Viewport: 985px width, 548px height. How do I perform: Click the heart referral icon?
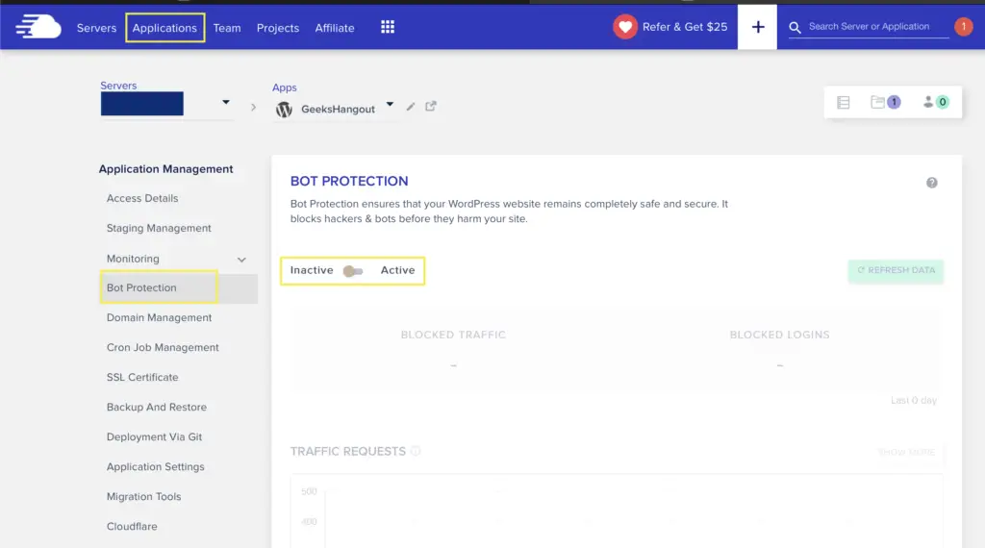(x=625, y=27)
